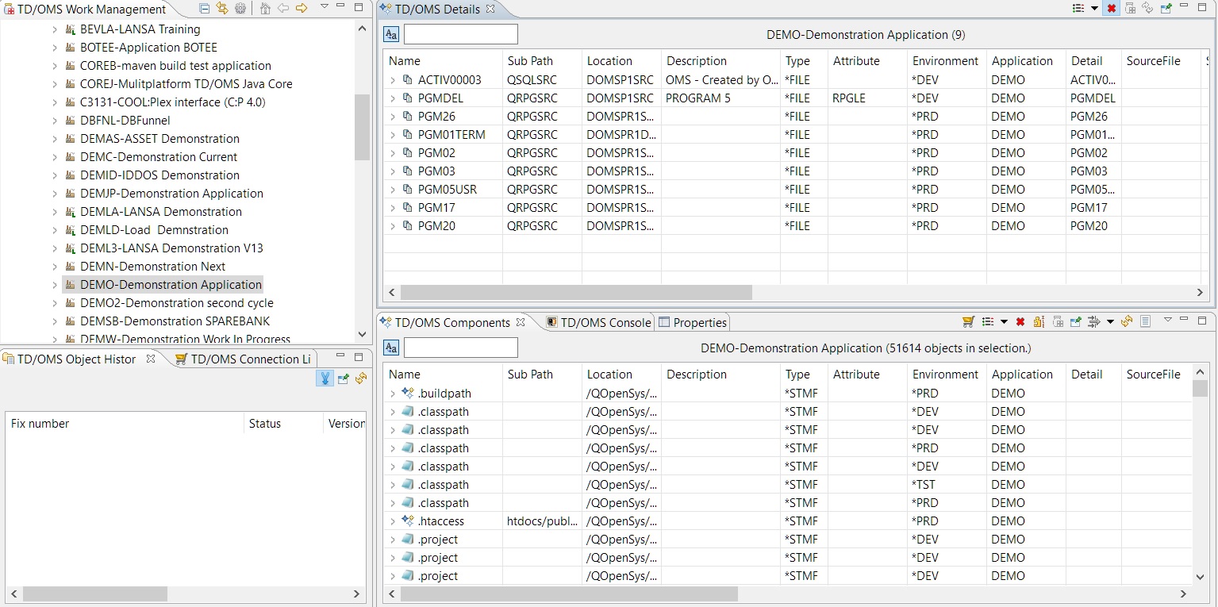This screenshot has height=607, width=1218.
Task: Click Collapse All in Work Management toolbar
Action: (x=204, y=8)
